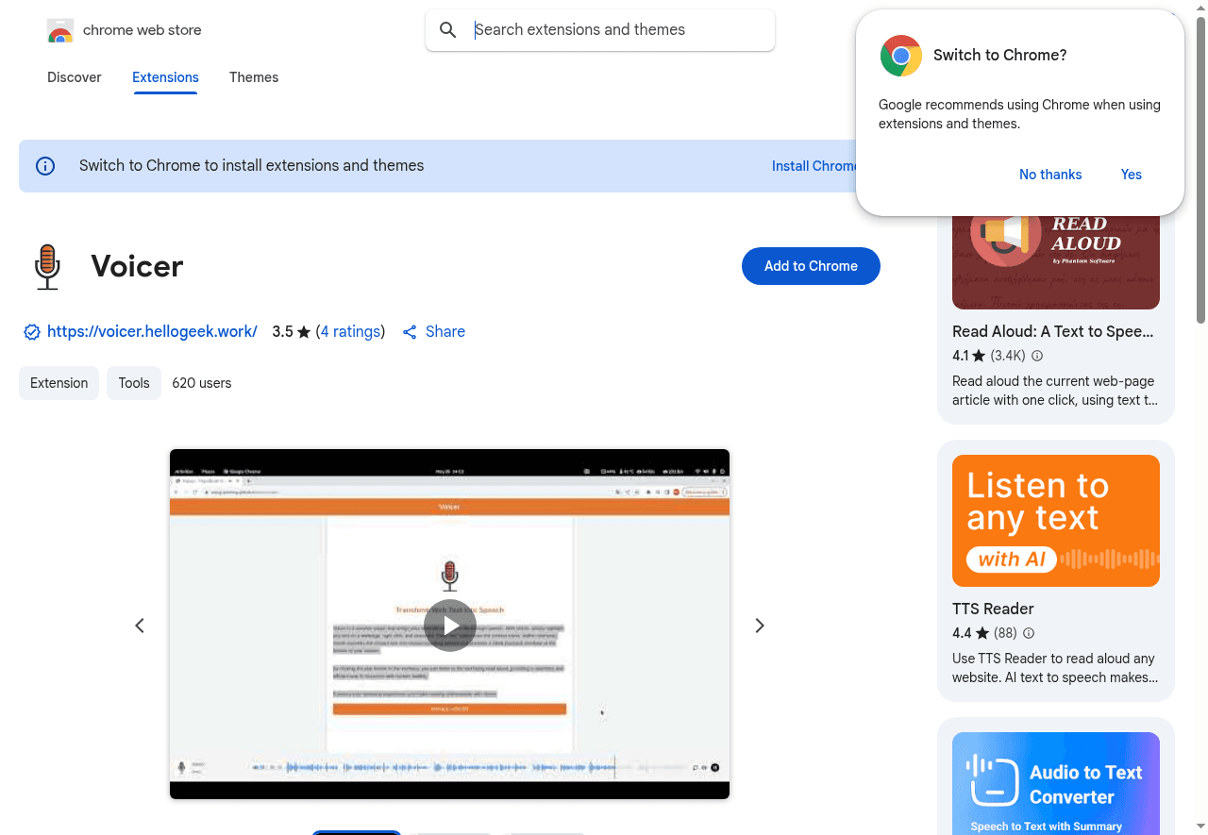
Task: Click the Voicer microphone icon
Action: point(47,267)
